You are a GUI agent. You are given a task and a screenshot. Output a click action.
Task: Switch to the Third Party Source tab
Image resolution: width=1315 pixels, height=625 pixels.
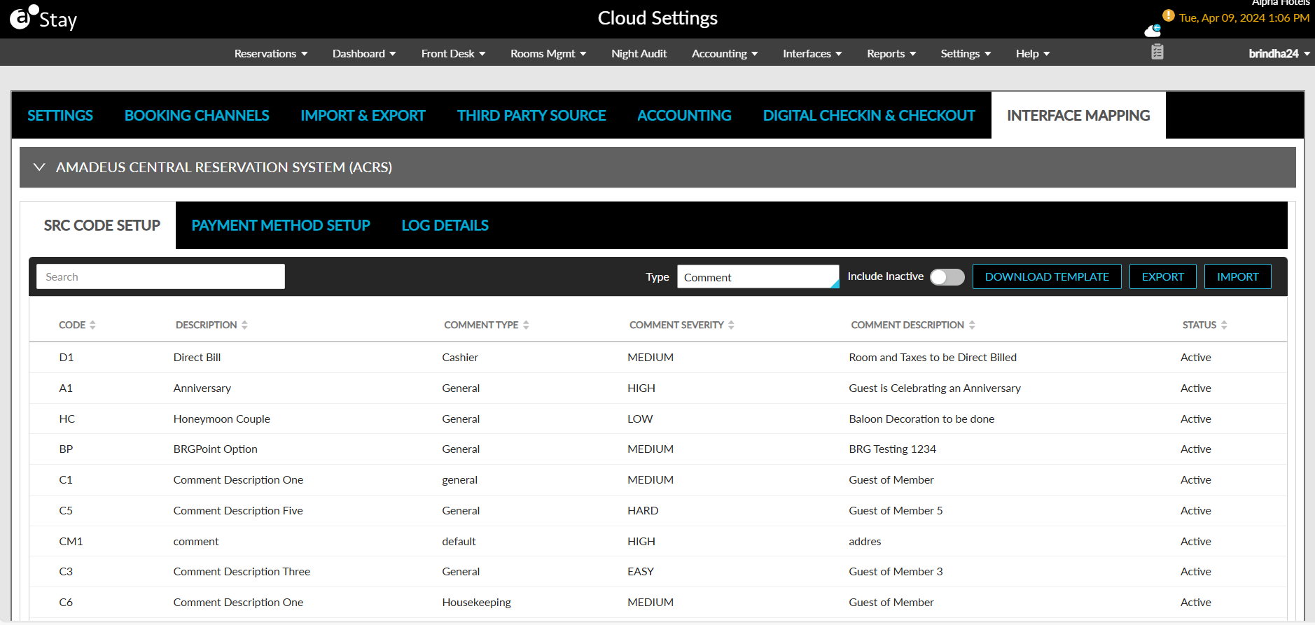pos(531,115)
